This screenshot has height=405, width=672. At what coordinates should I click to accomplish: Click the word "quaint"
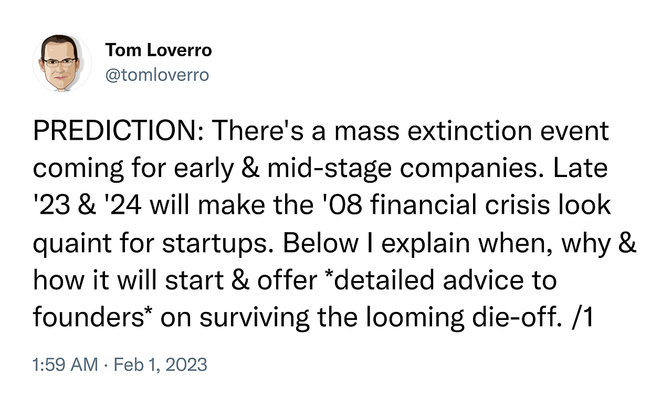pyautogui.click(x=75, y=243)
